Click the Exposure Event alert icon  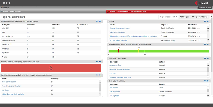coord(108,11)
